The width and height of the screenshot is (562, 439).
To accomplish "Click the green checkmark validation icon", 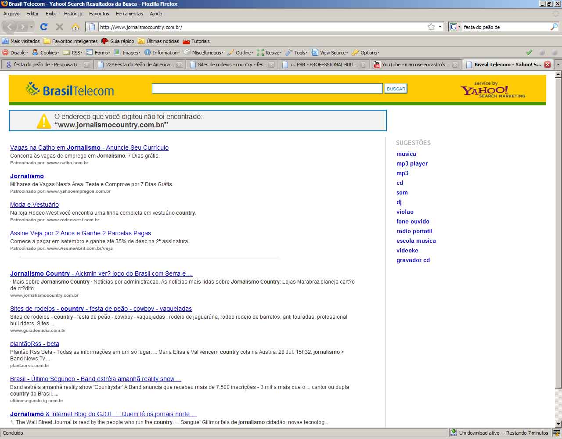I will (529, 53).
